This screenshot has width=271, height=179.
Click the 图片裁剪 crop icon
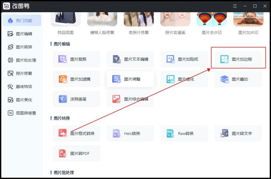click(62, 59)
